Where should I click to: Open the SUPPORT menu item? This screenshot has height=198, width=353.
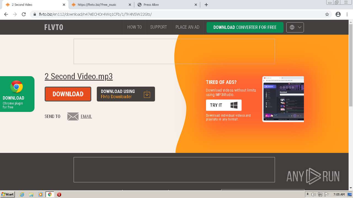click(159, 27)
